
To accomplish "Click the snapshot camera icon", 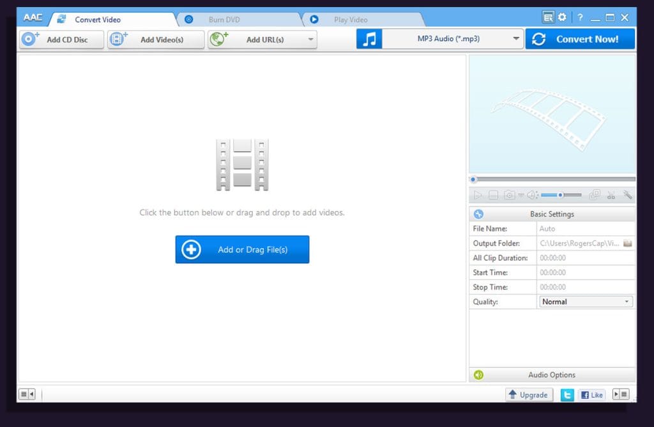I will click(509, 195).
